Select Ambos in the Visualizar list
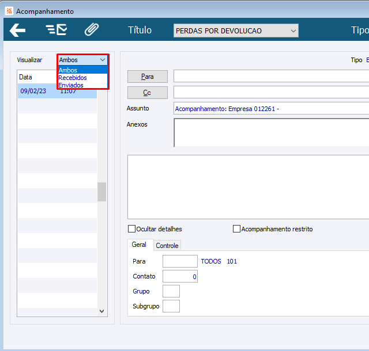Viewport: 369px width, 351px height. 82,70
